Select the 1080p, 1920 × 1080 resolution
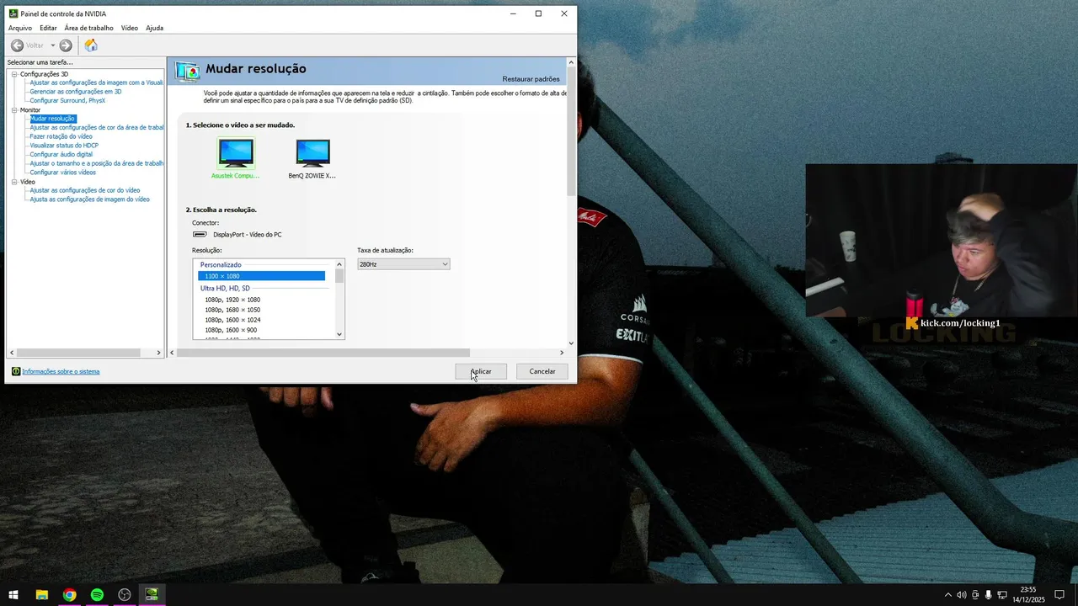 232,300
